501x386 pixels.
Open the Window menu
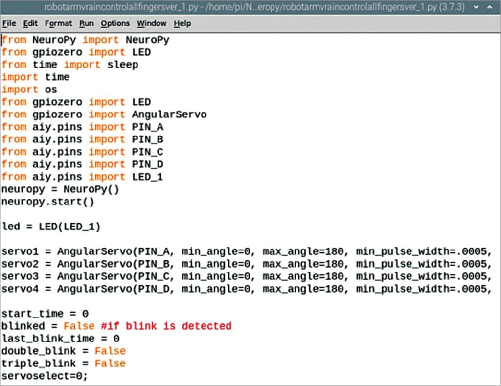point(151,23)
